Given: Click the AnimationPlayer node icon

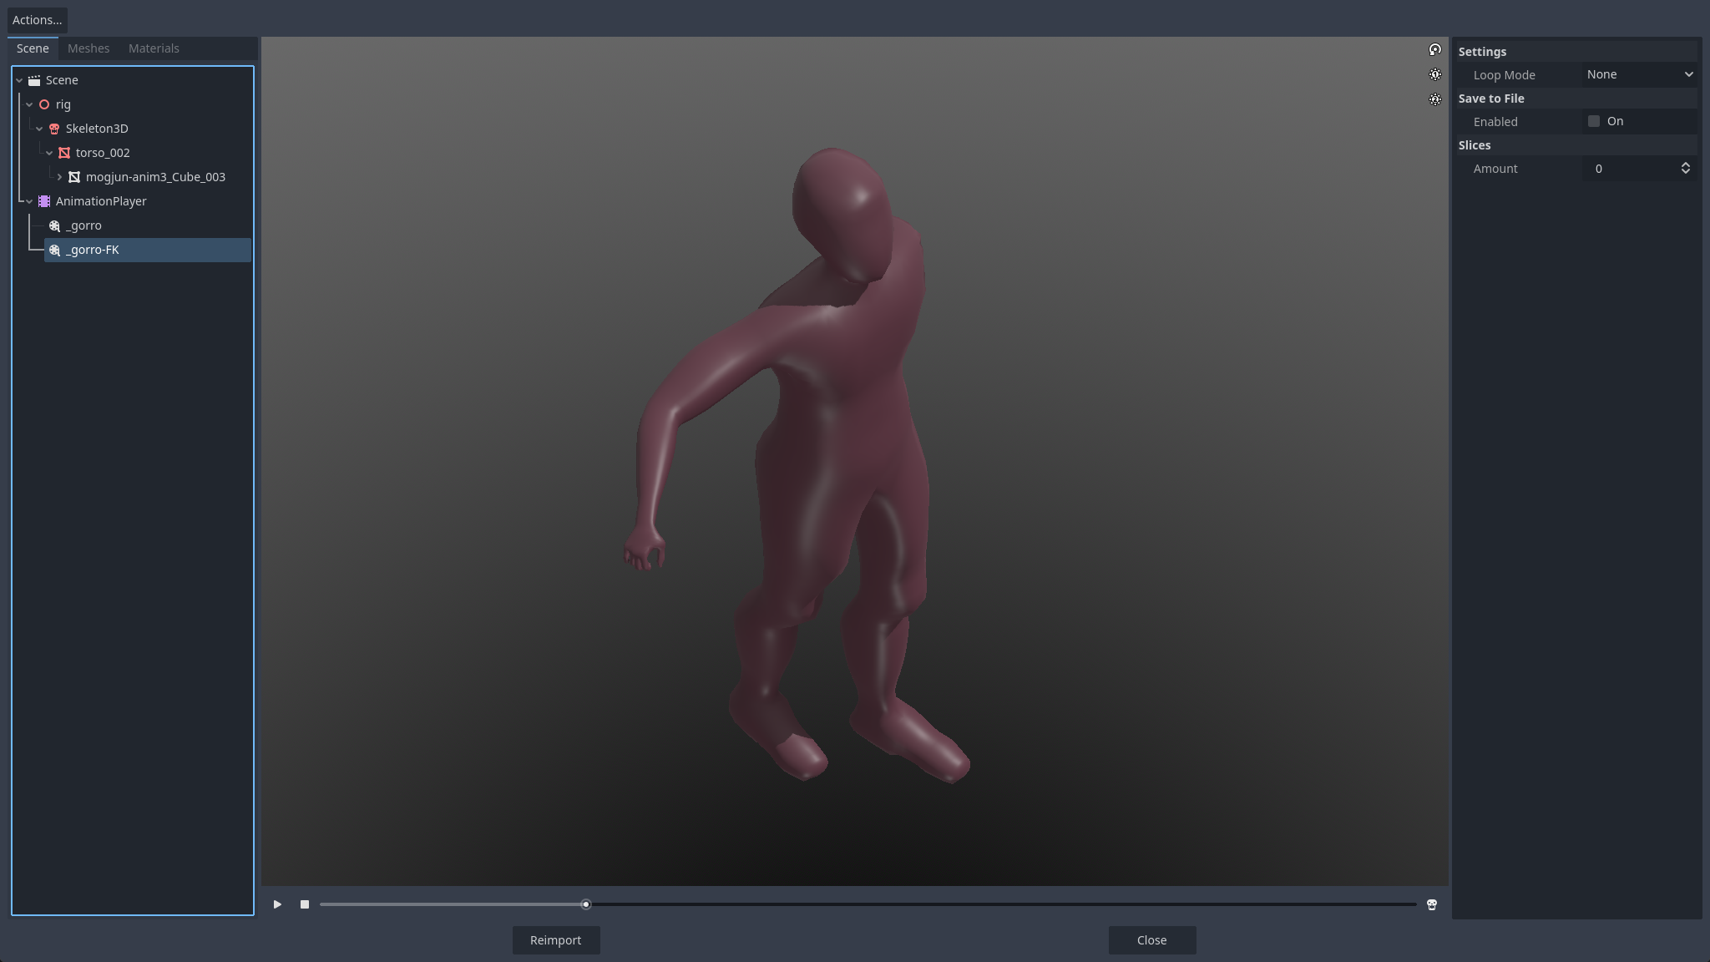Looking at the screenshot, I should pos(44,201).
